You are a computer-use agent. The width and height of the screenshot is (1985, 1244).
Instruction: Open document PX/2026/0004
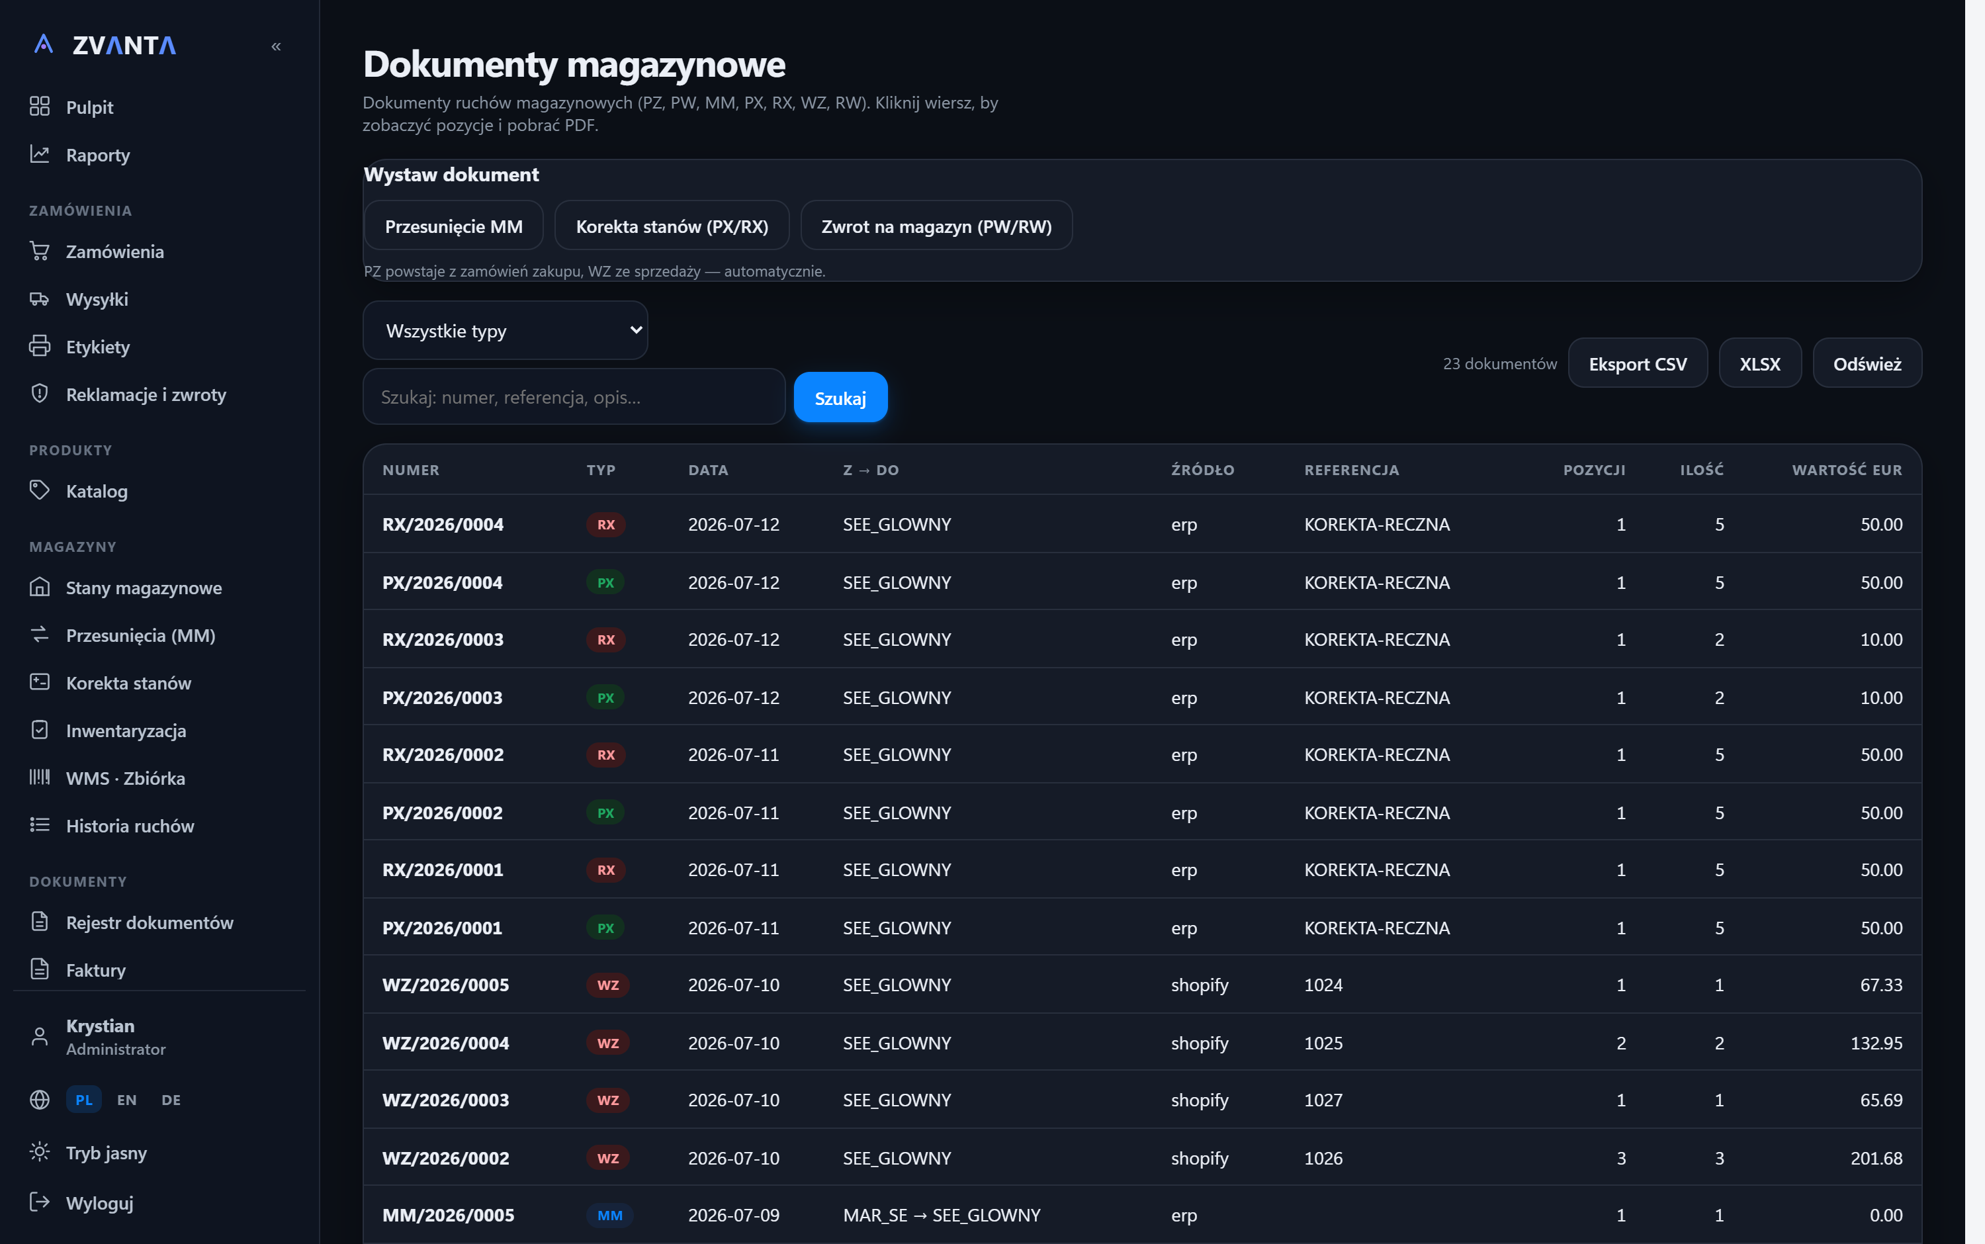click(1142, 582)
